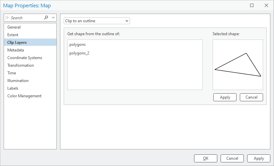Go to Metadata settings
274x166 pixels.
16,50
